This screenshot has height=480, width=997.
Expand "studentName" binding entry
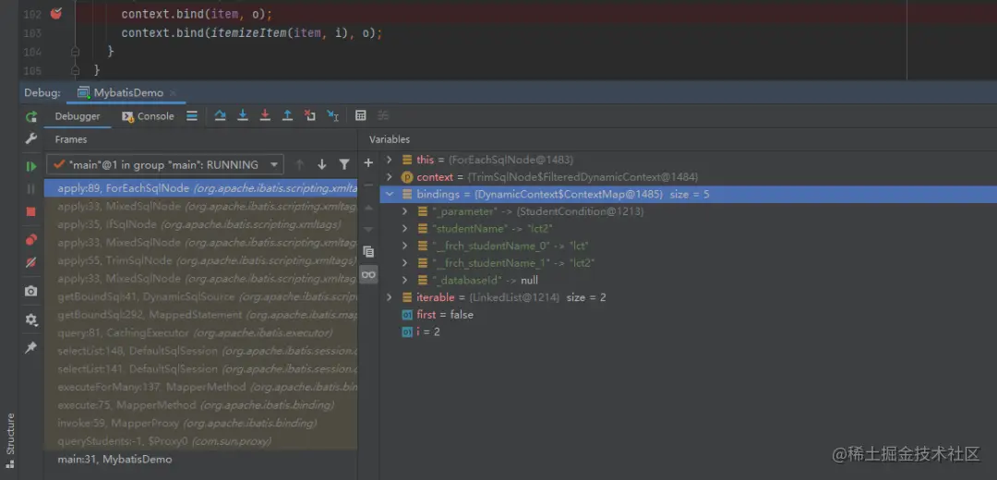404,228
